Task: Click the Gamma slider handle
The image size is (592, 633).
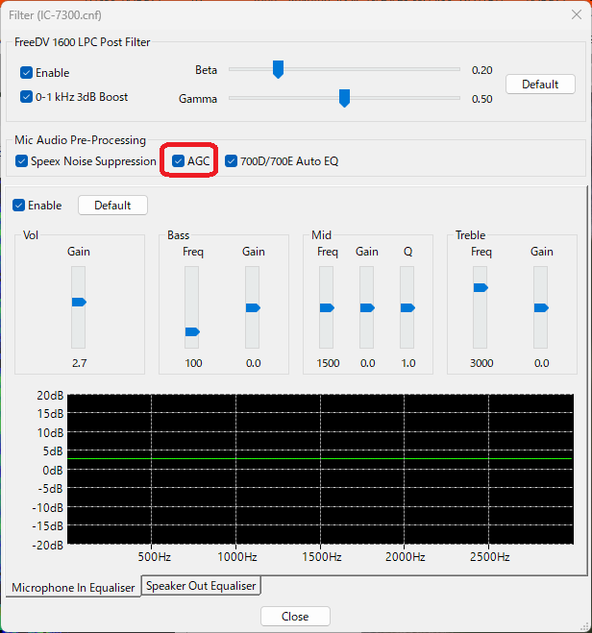Action: tap(344, 99)
